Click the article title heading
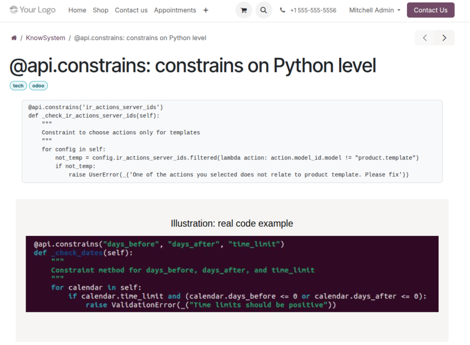 pos(193,66)
